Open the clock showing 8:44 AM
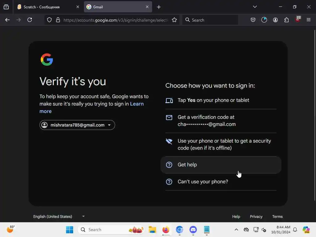Screen dimensions: 316x237 coord(281,230)
